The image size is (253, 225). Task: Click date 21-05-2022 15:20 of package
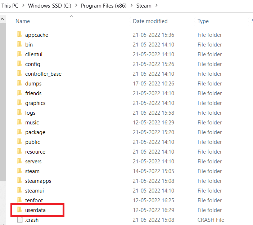(x=153, y=132)
